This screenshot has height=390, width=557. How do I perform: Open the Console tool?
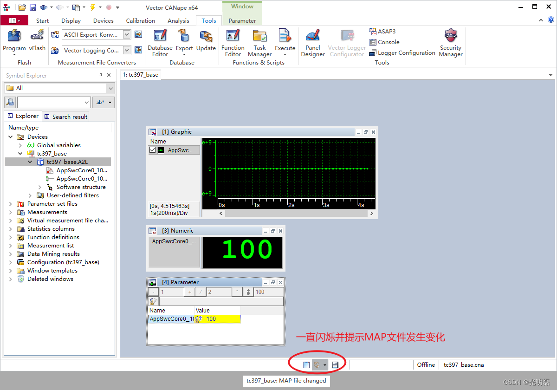[384, 42]
